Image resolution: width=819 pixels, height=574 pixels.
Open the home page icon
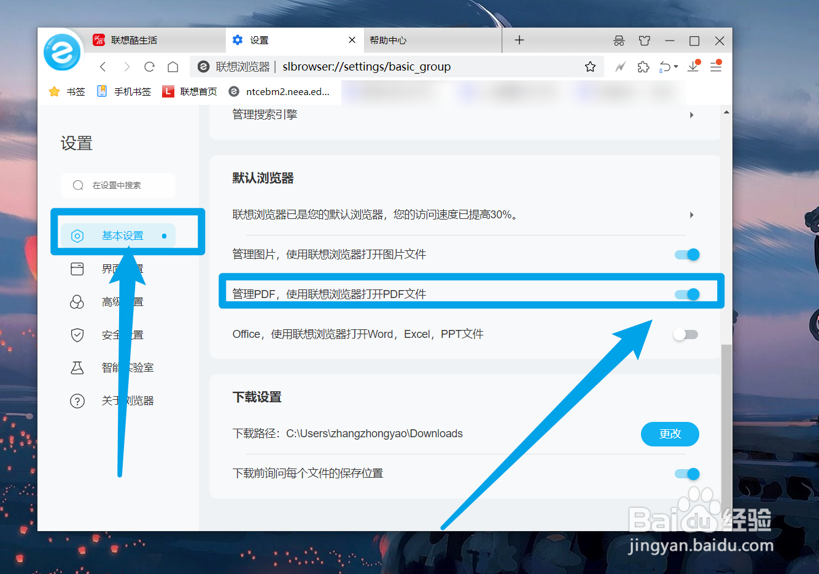173,67
